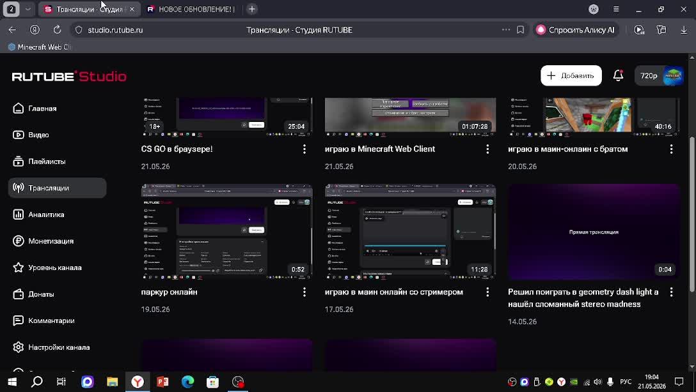
Task: Open PowerPoint from the taskbar
Action: pos(162,381)
